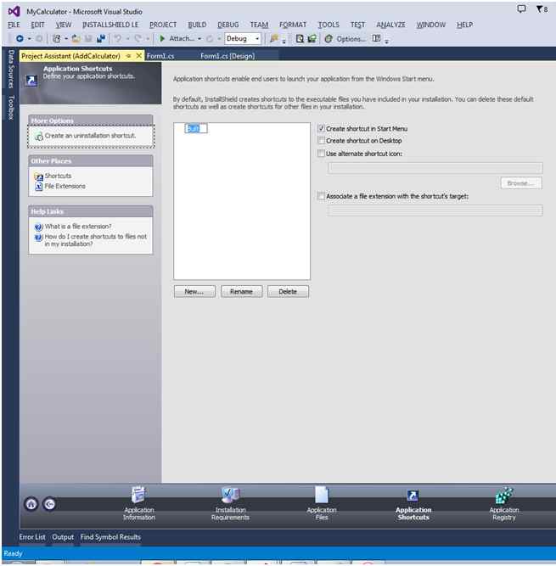Click the shortcut name edit field in list
The height and width of the screenshot is (566, 556).
(196, 128)
